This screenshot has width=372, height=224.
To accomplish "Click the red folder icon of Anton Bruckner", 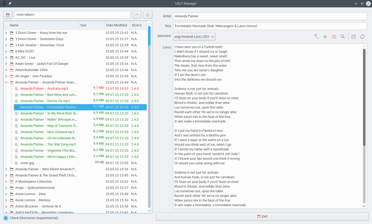I will point(12,206).
